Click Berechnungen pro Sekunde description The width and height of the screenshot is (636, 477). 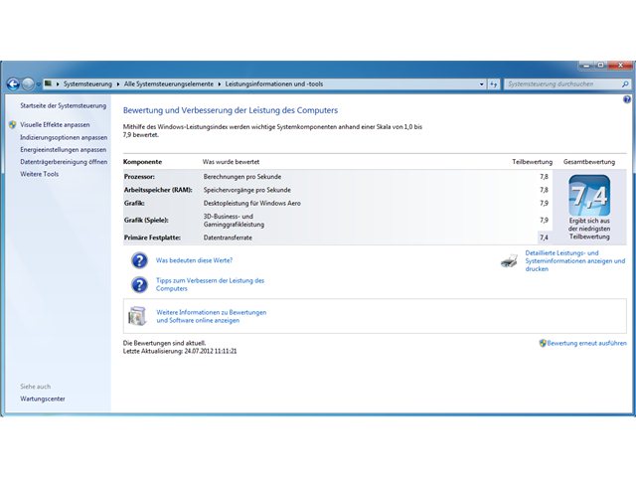[x=242, y=177]
